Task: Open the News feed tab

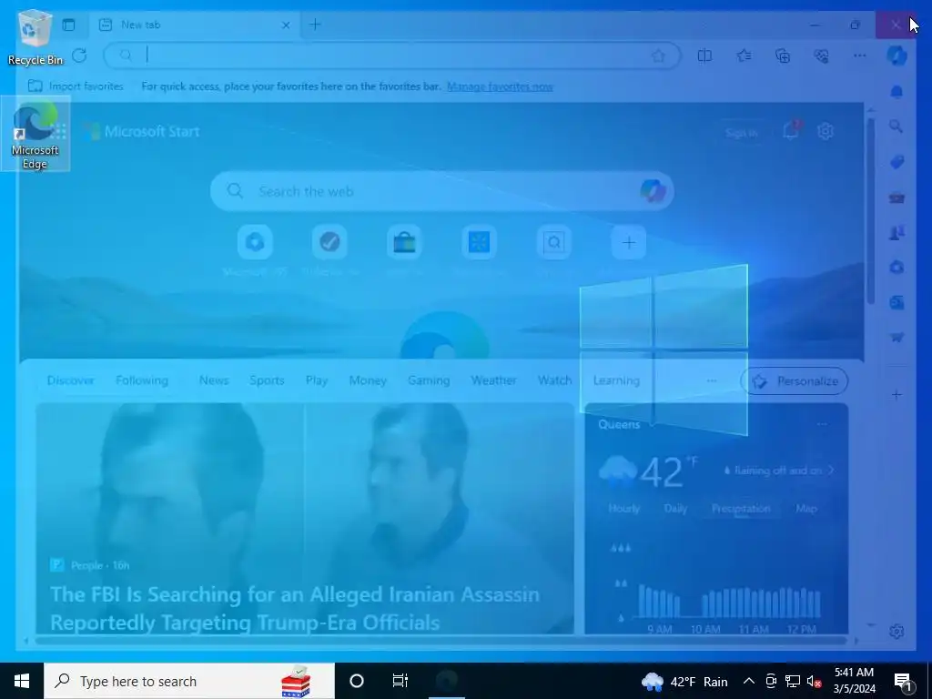Action: (214, 380)
